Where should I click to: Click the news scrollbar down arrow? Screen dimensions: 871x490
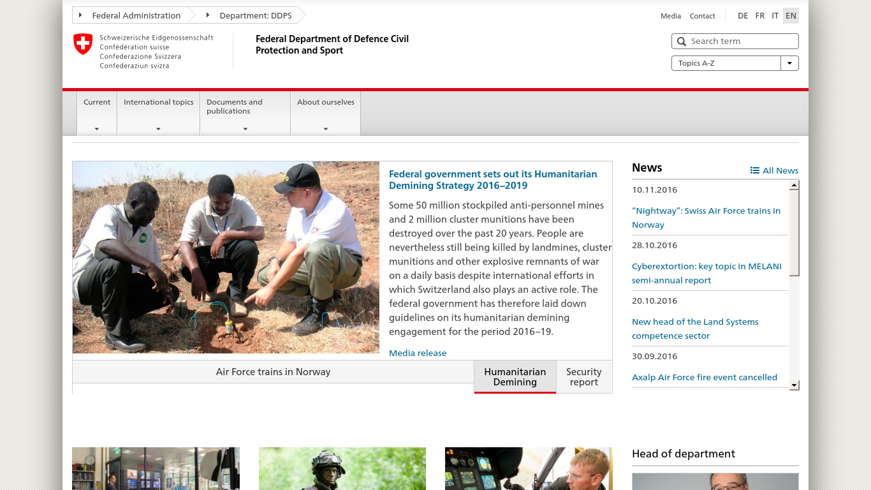[x=794, y=385]
